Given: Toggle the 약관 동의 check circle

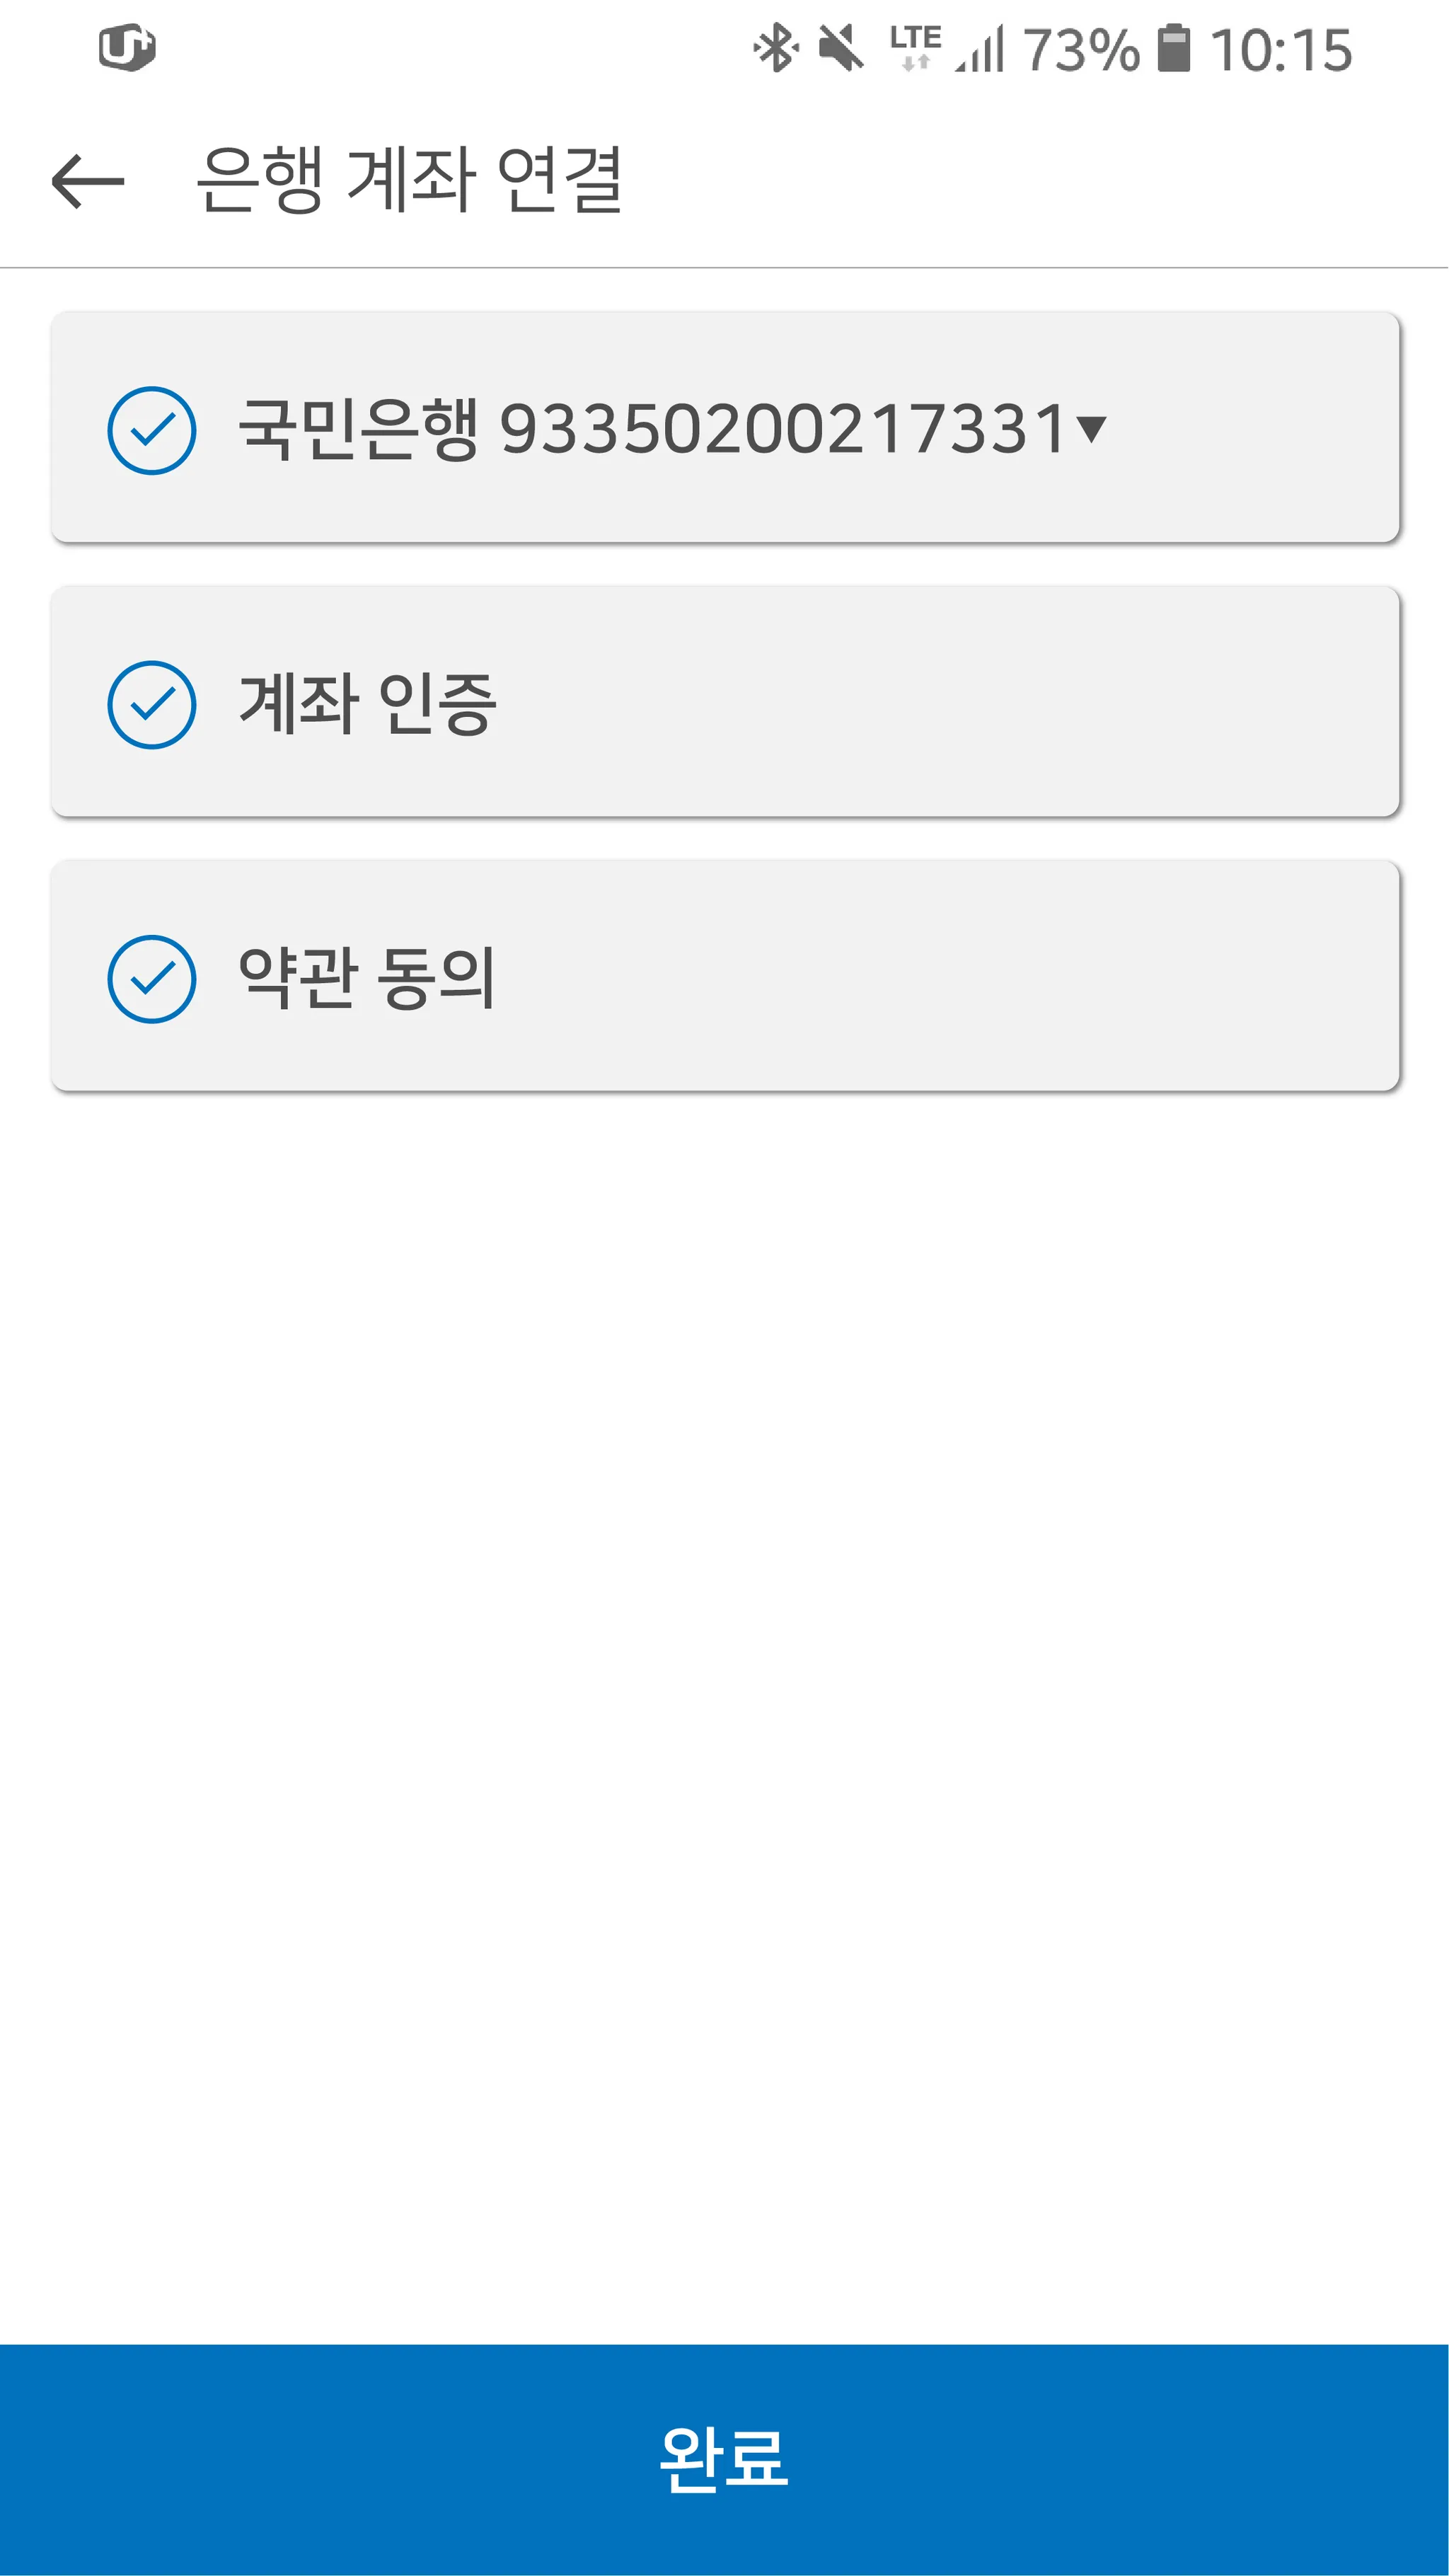Looking at the screenshot, I should 151,978.
